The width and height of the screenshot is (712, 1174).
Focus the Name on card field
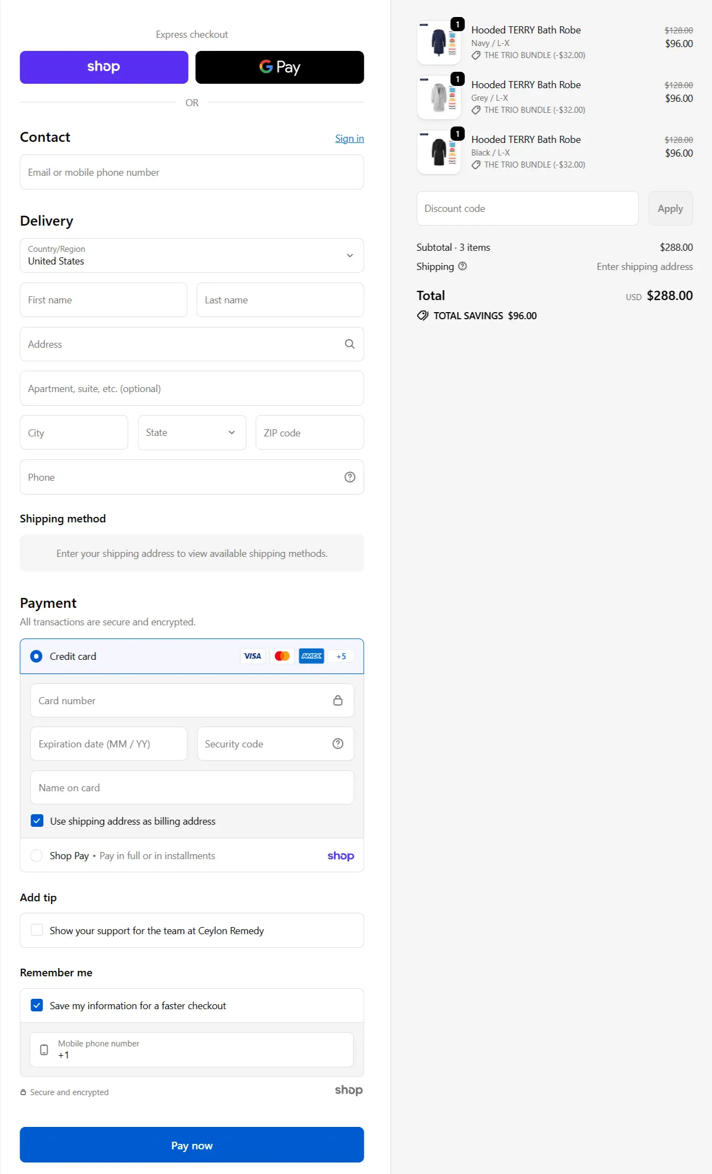click(x=192, y=787)
